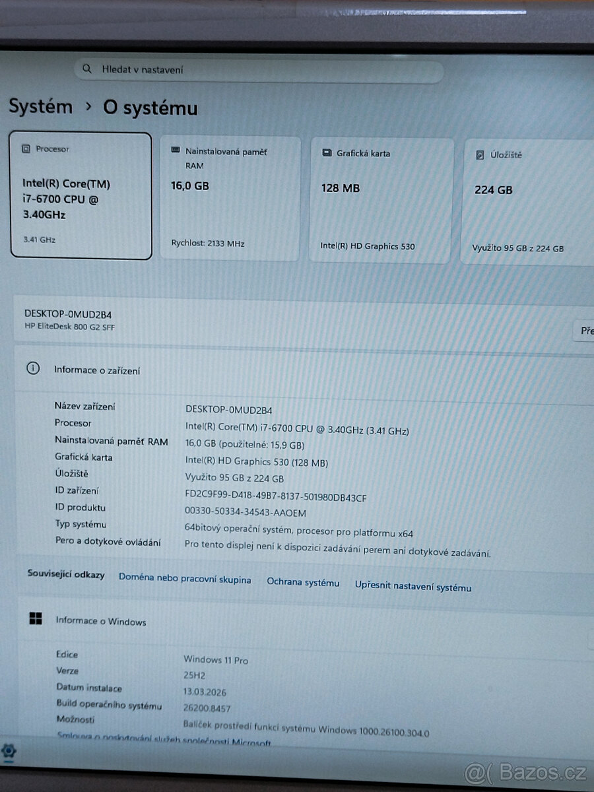594x792 pixels.
Task: Click the 'Pero a dotykové ovládání' row label
Action: tap(108, 542)
